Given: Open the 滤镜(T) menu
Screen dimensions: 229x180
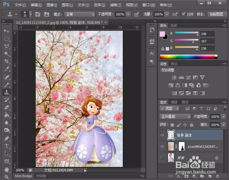Looking at the screenshot, I should coord(115,5).
